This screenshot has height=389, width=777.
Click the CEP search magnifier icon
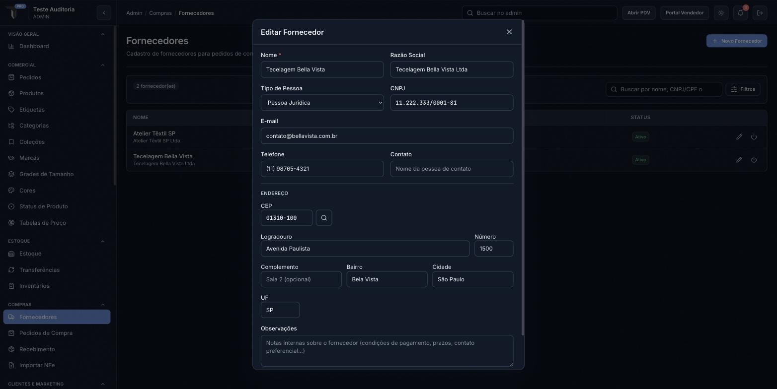tap(324, 218)
